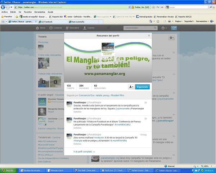Open the Favoritos menu in Internet Explorer
Image resolution: width=216 pixels, height=173 pixels.
point(27,12)
